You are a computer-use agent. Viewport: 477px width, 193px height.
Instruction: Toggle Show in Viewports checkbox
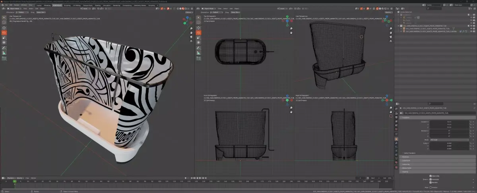click(x=430, y=179)
